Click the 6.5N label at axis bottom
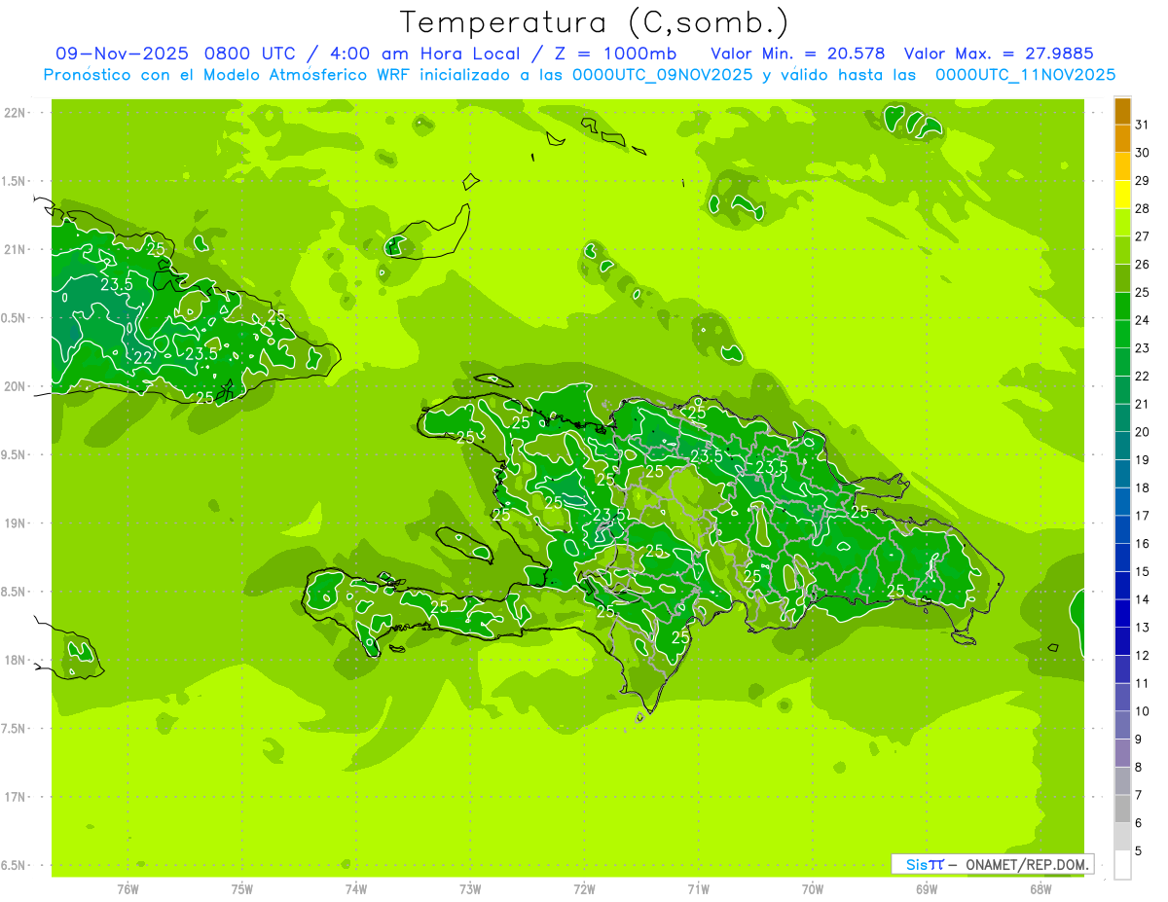The height and width of the screenshot is (902, 1168). coord(14,865)
